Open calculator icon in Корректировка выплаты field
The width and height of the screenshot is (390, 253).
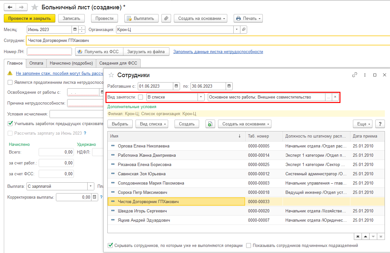[94, 197]
